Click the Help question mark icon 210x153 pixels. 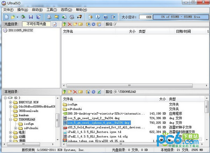pyautogui.click(x=105, y=17)
